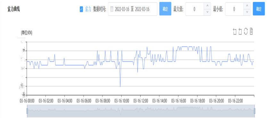Uncheck the 索力 checkbox

(81, 9)
